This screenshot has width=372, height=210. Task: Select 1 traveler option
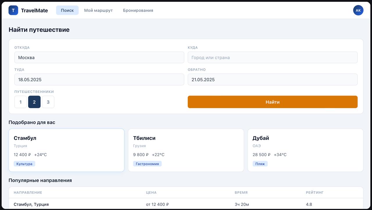(x=21, y=102)
